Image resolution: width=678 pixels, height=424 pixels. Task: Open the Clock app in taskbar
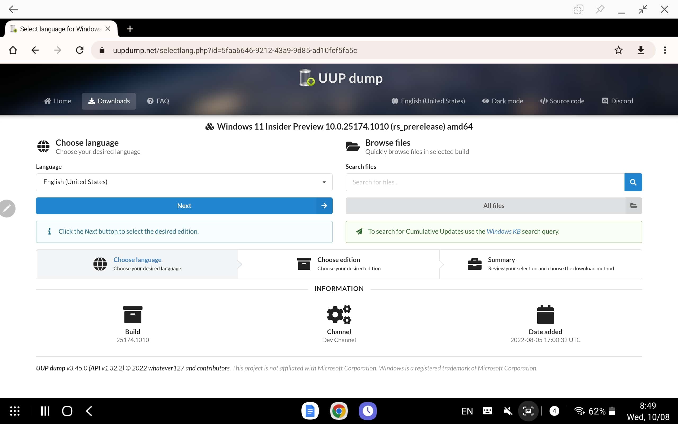click(x=368, y=411)
